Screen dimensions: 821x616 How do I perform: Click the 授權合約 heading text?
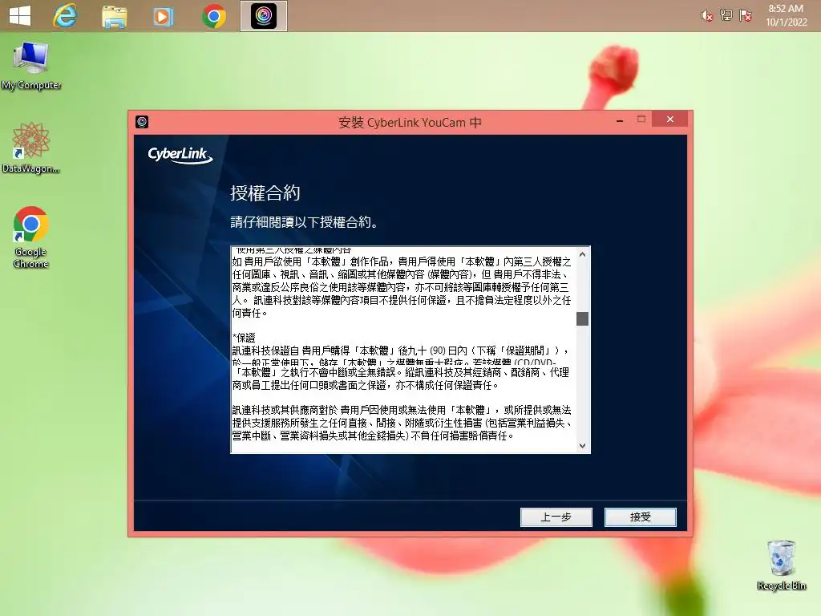click(x=265, y=192)
